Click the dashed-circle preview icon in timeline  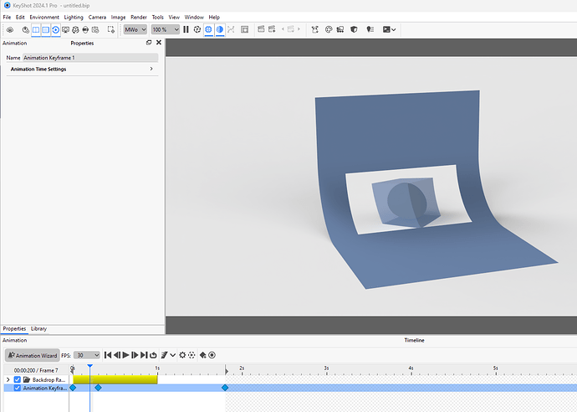click(191, 355)
